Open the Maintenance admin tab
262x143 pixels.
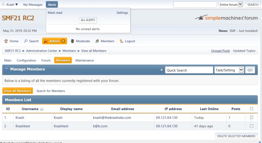click(x=84, y=60)
